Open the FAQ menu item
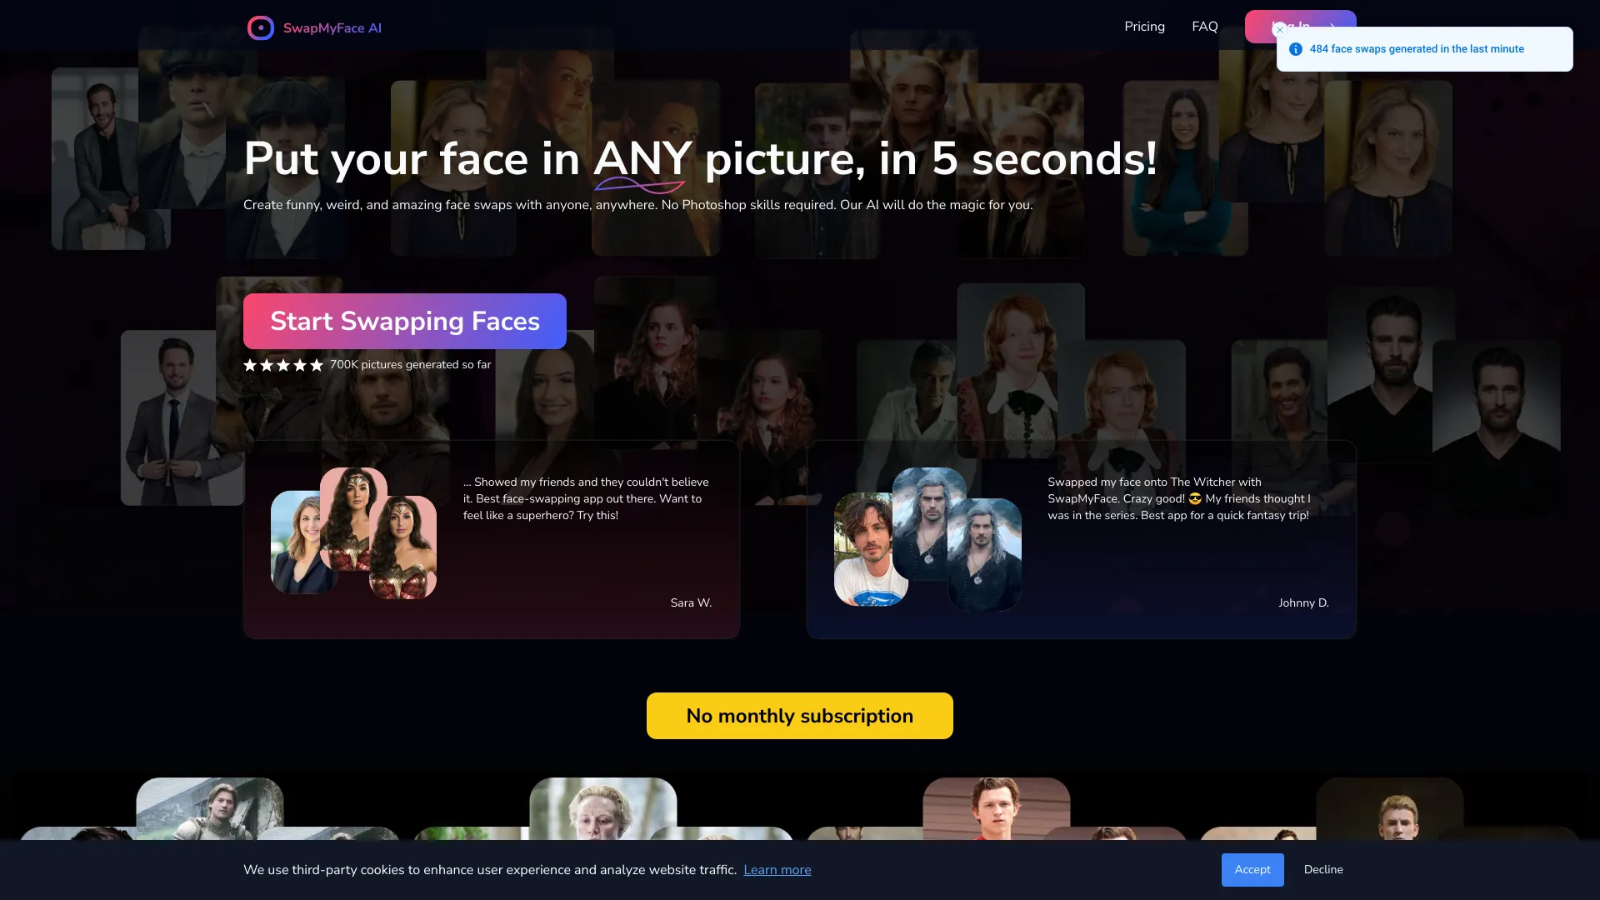The height and width of the screenshot is (900, 1600). pos(1206,27)
